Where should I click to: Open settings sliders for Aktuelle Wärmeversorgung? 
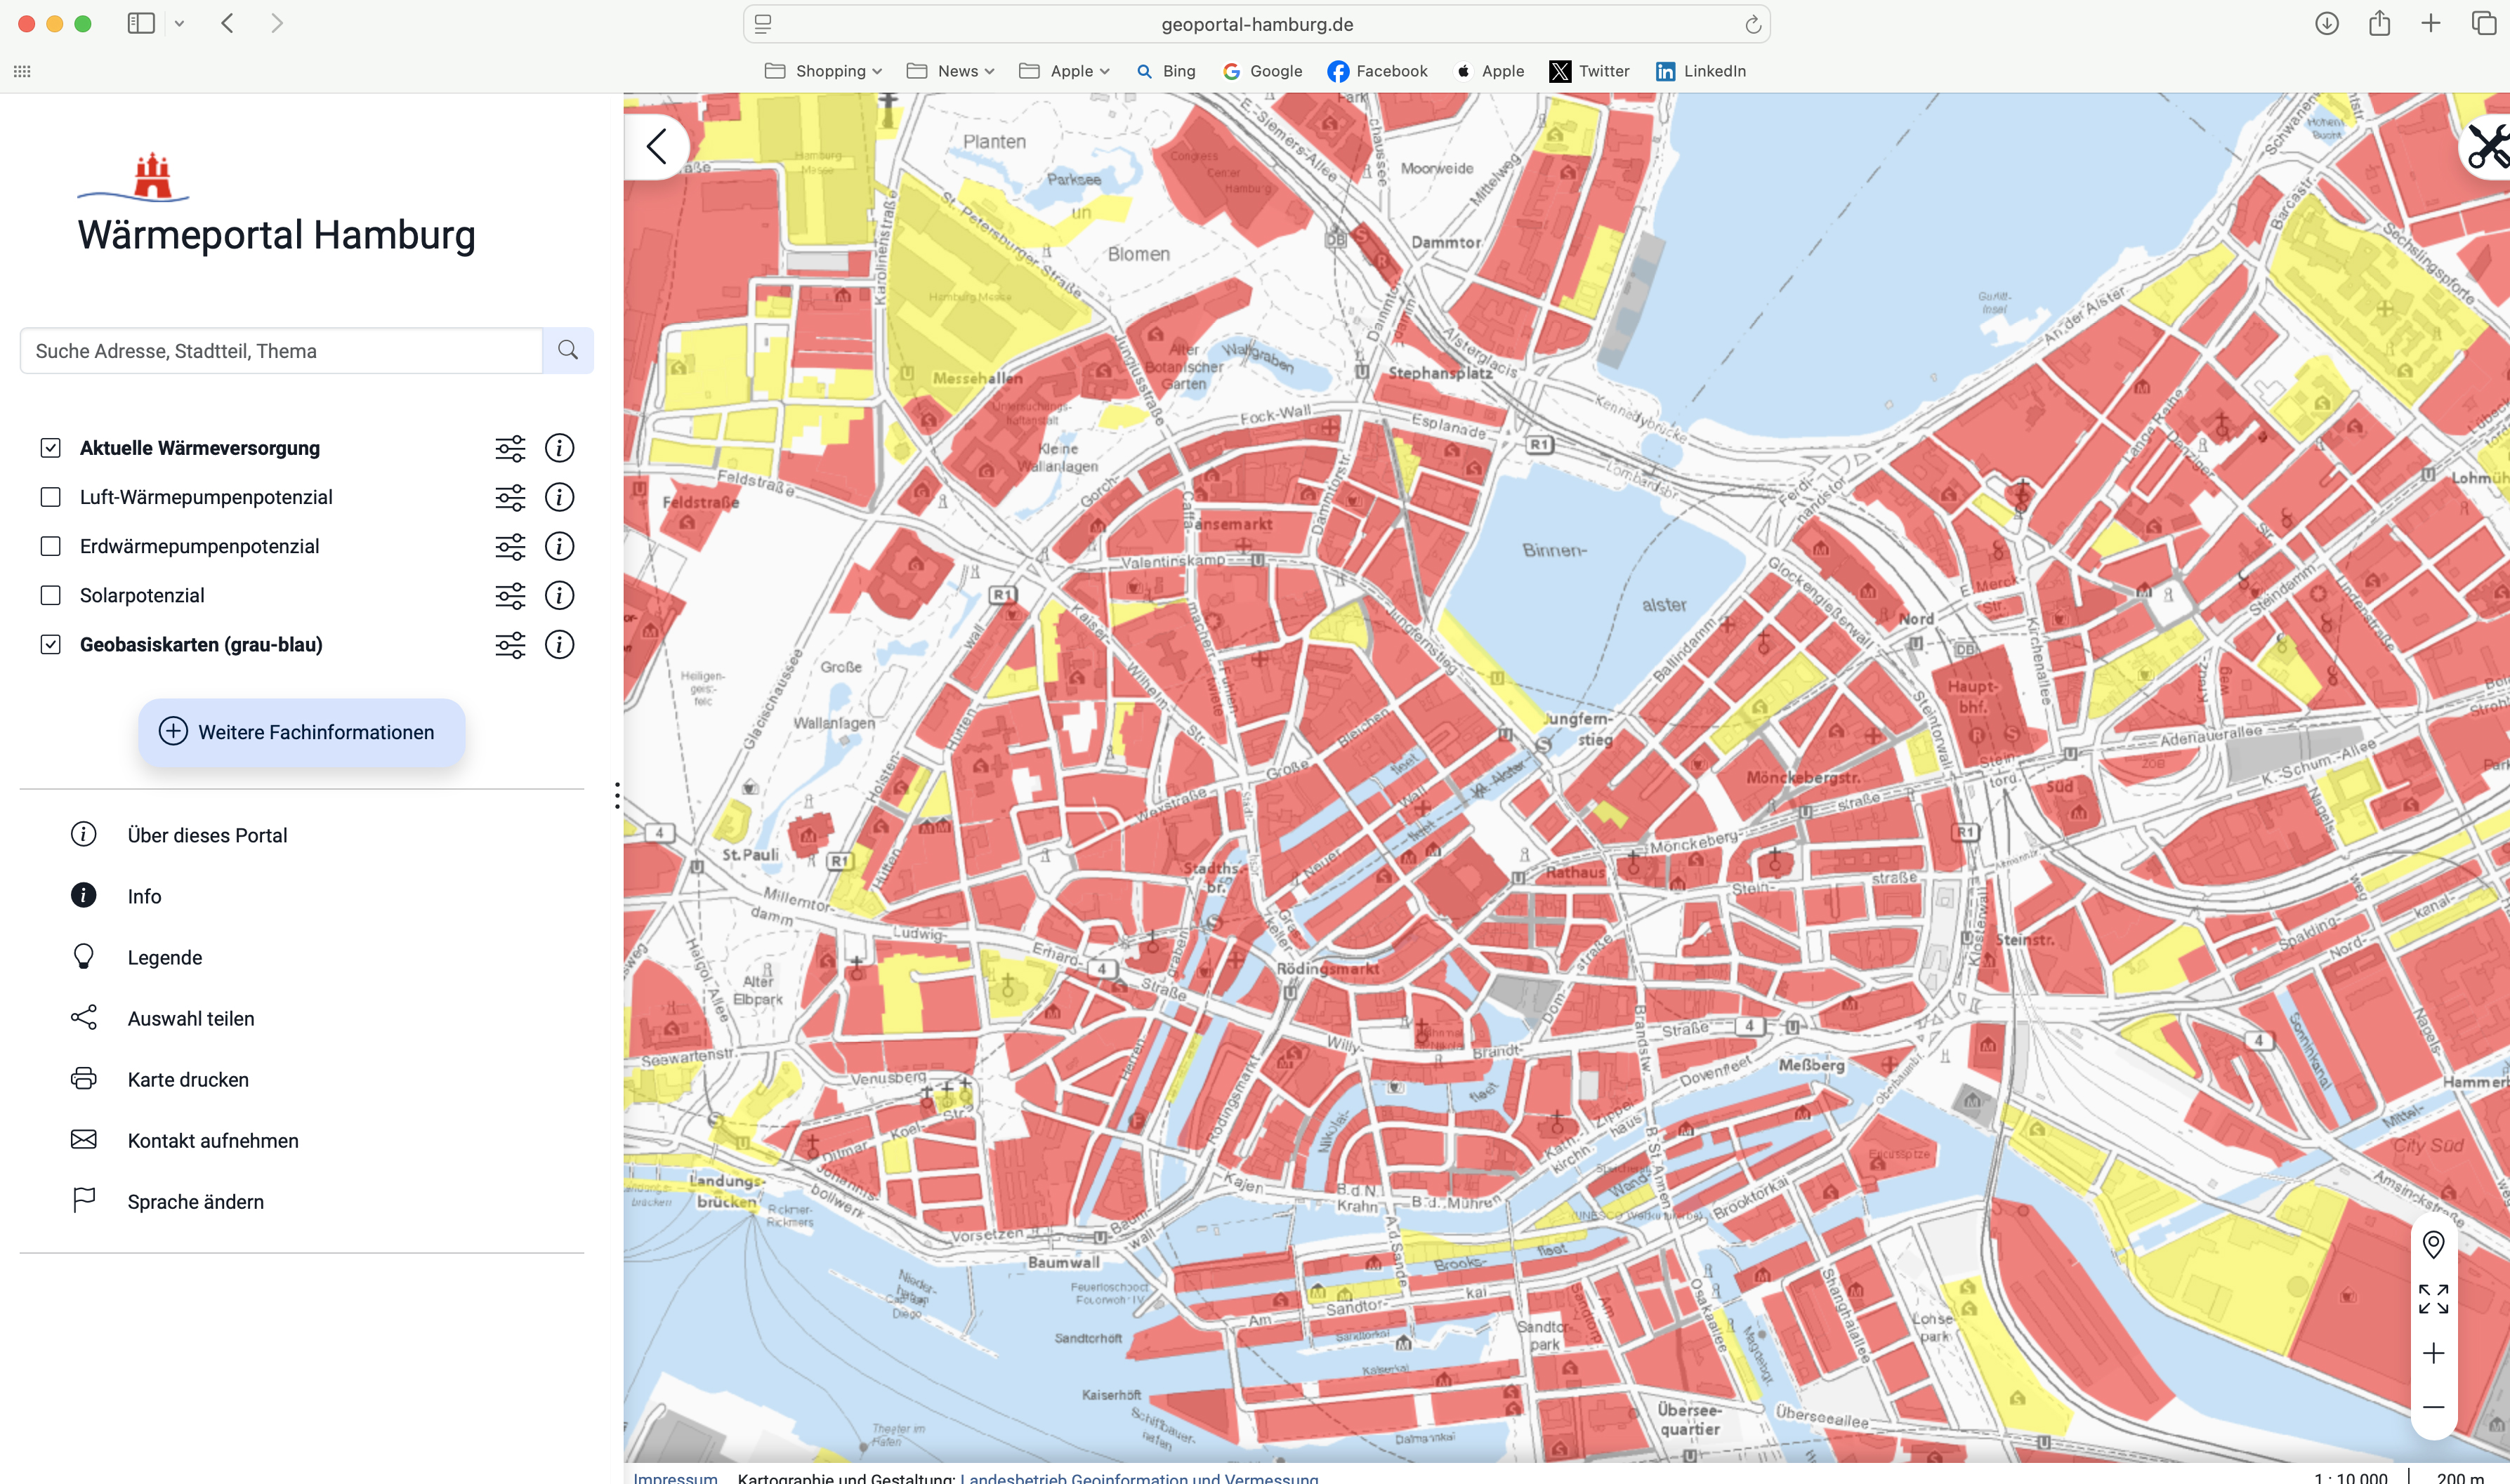510,448
